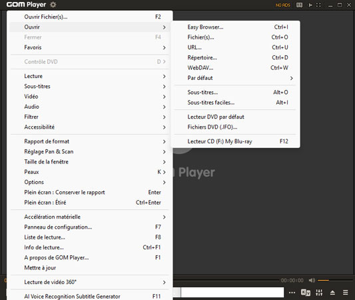Click the white text field in control bar
This screenshot has width=355, height=300.
(x=232, y=292)
